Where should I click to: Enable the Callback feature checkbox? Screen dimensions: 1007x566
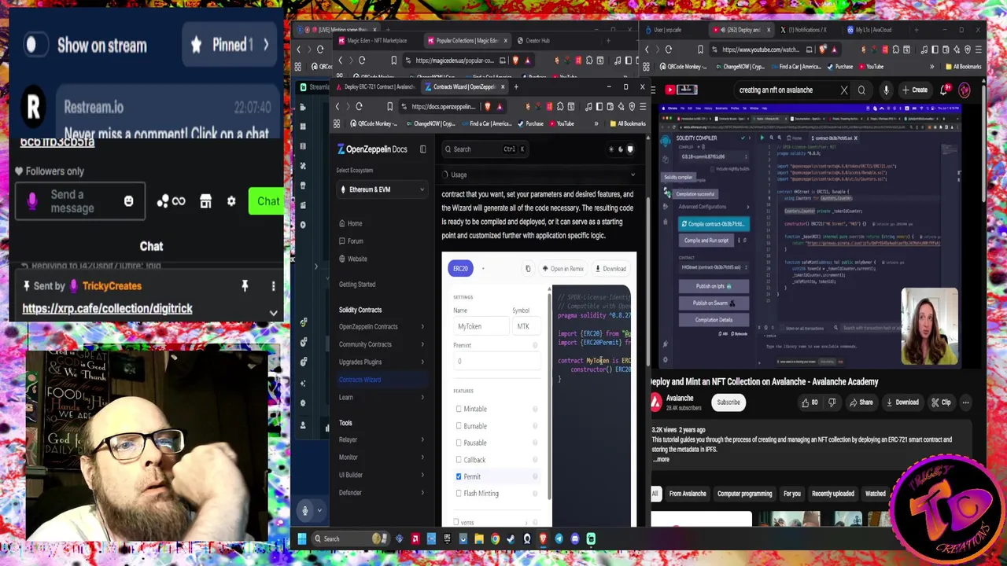pyautogui.click(x=459, y=460)
